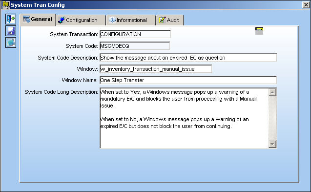Viewport: 311px width, 192px height.
Task: Click the System Code Description field
Action: click(188, 58)
